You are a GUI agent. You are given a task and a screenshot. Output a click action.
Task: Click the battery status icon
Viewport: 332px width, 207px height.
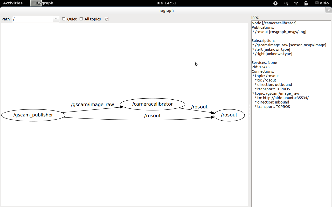click(x=306, y=3)
